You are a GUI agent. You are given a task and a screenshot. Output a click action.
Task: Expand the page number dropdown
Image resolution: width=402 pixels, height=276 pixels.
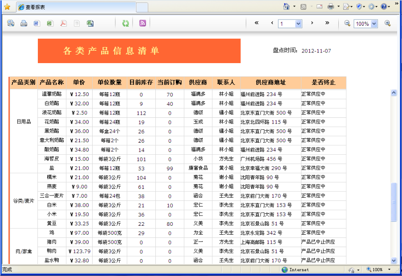298,24
